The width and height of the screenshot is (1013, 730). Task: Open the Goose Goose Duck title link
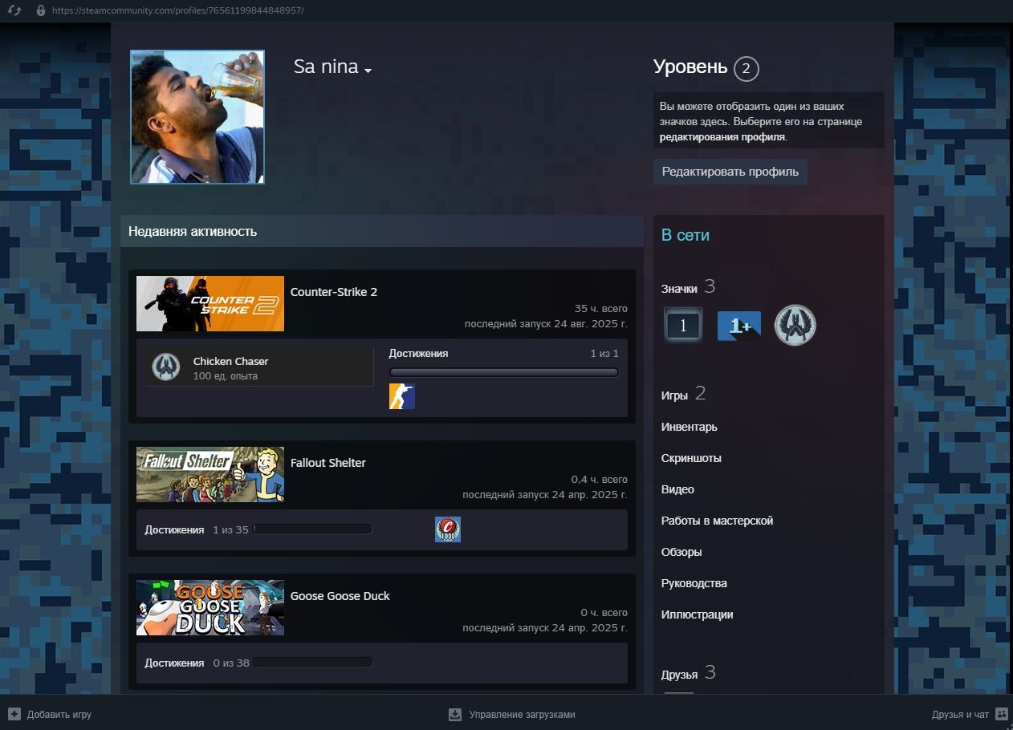340,596
